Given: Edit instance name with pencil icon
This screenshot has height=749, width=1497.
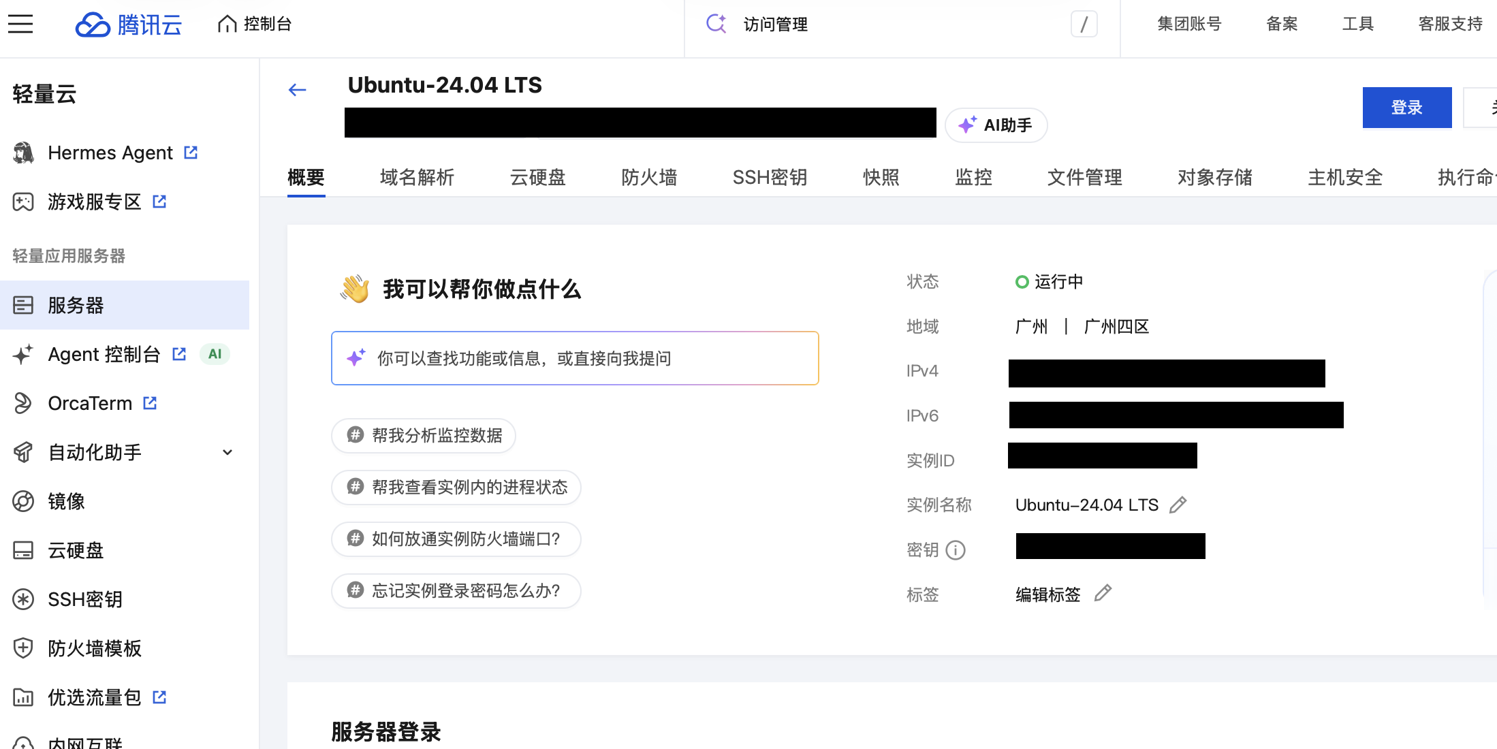Looking at the screenshot, I should click(1178, 505).
